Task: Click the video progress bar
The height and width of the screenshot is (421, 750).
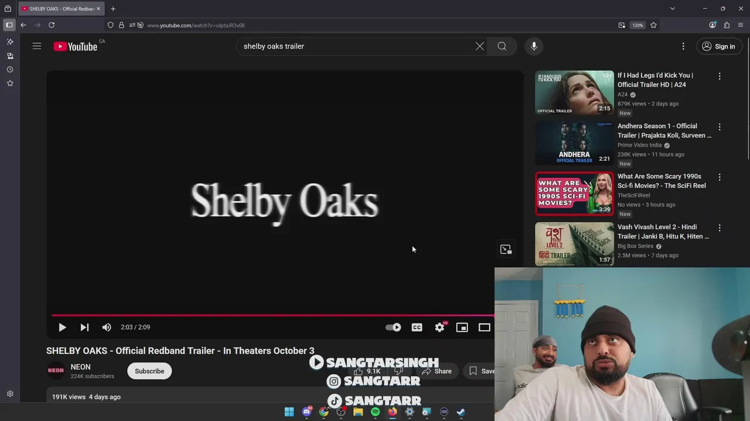Action: tap(273, 315)
